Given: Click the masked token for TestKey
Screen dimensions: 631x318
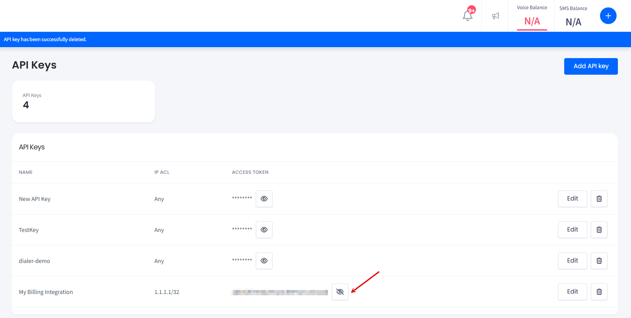Looking at the screenshot, I should pyautogui.click(x=242, y=229).
